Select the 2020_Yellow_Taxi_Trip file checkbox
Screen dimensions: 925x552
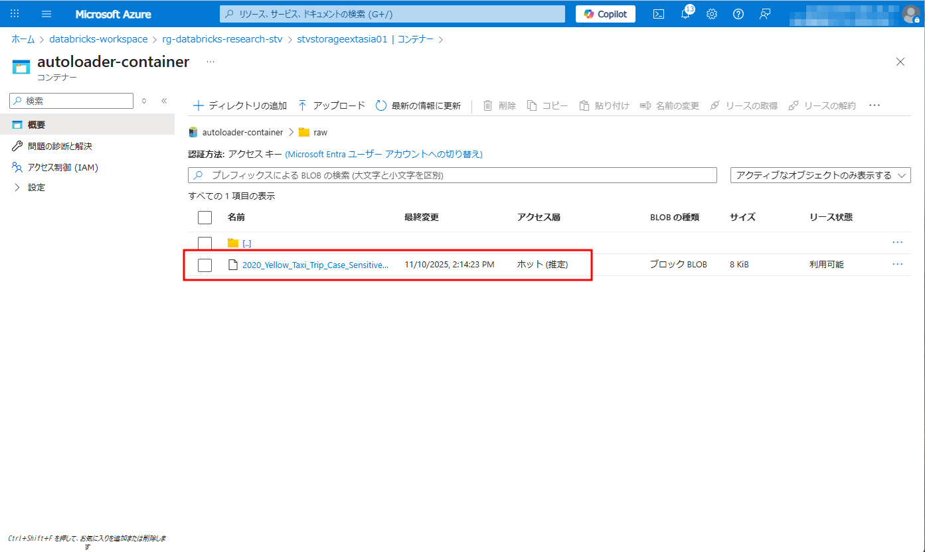pyautogui.click(x=205, y=265)
